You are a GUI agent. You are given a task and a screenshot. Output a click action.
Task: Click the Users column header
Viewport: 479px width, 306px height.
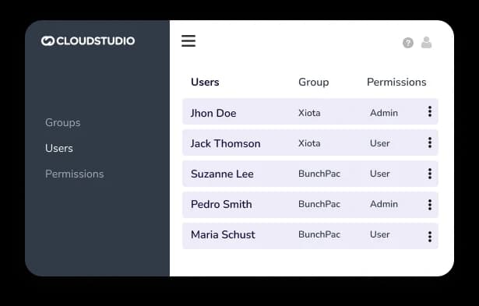pos(205,83)
